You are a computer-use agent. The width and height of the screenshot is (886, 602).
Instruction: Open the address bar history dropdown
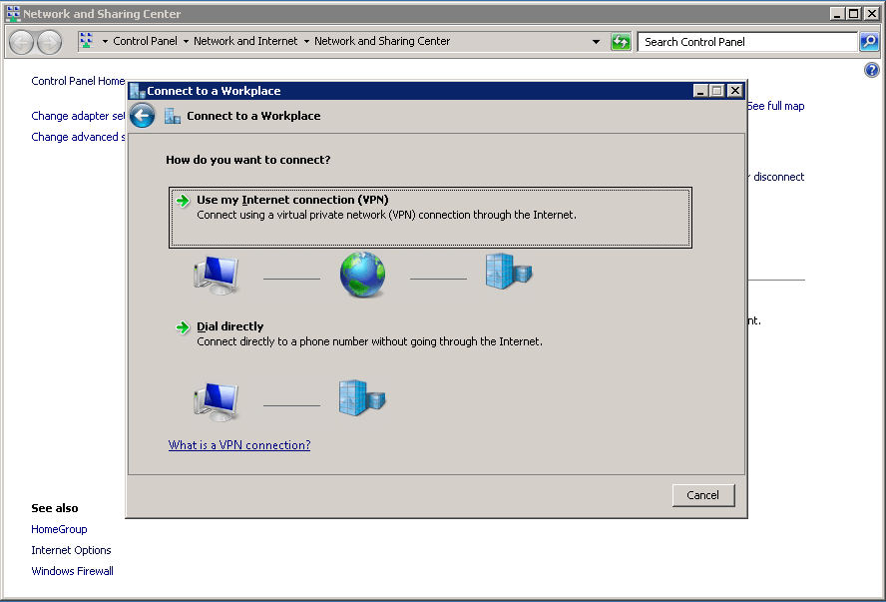pos(597,42)
